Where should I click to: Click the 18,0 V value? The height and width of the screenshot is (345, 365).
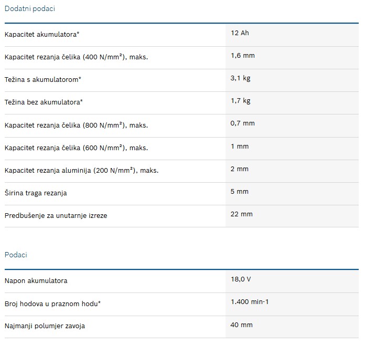click(241, 279)
